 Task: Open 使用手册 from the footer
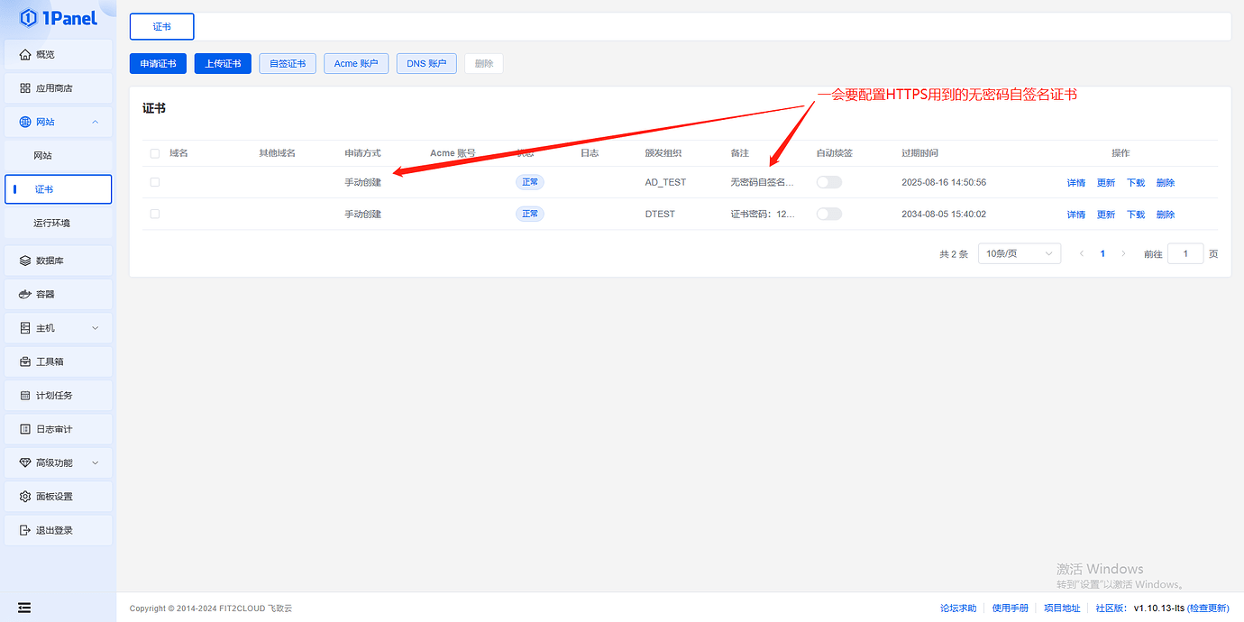point(1010,608)
